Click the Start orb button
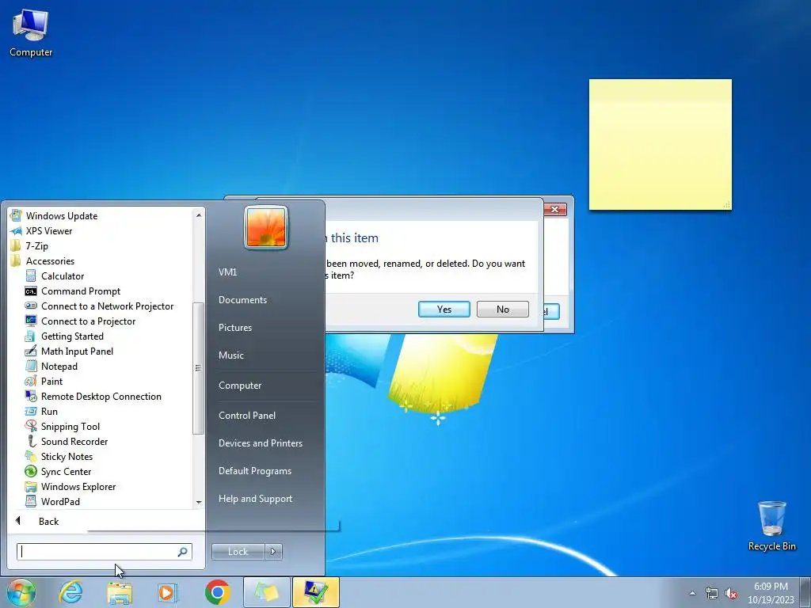Viewport: 811px width, 608px height. click(21, 592)
